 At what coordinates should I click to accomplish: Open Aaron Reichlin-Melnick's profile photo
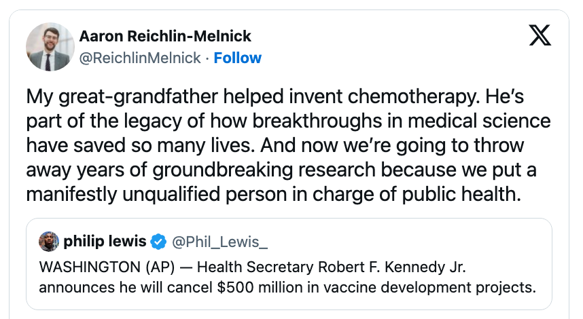click(48, 48)
